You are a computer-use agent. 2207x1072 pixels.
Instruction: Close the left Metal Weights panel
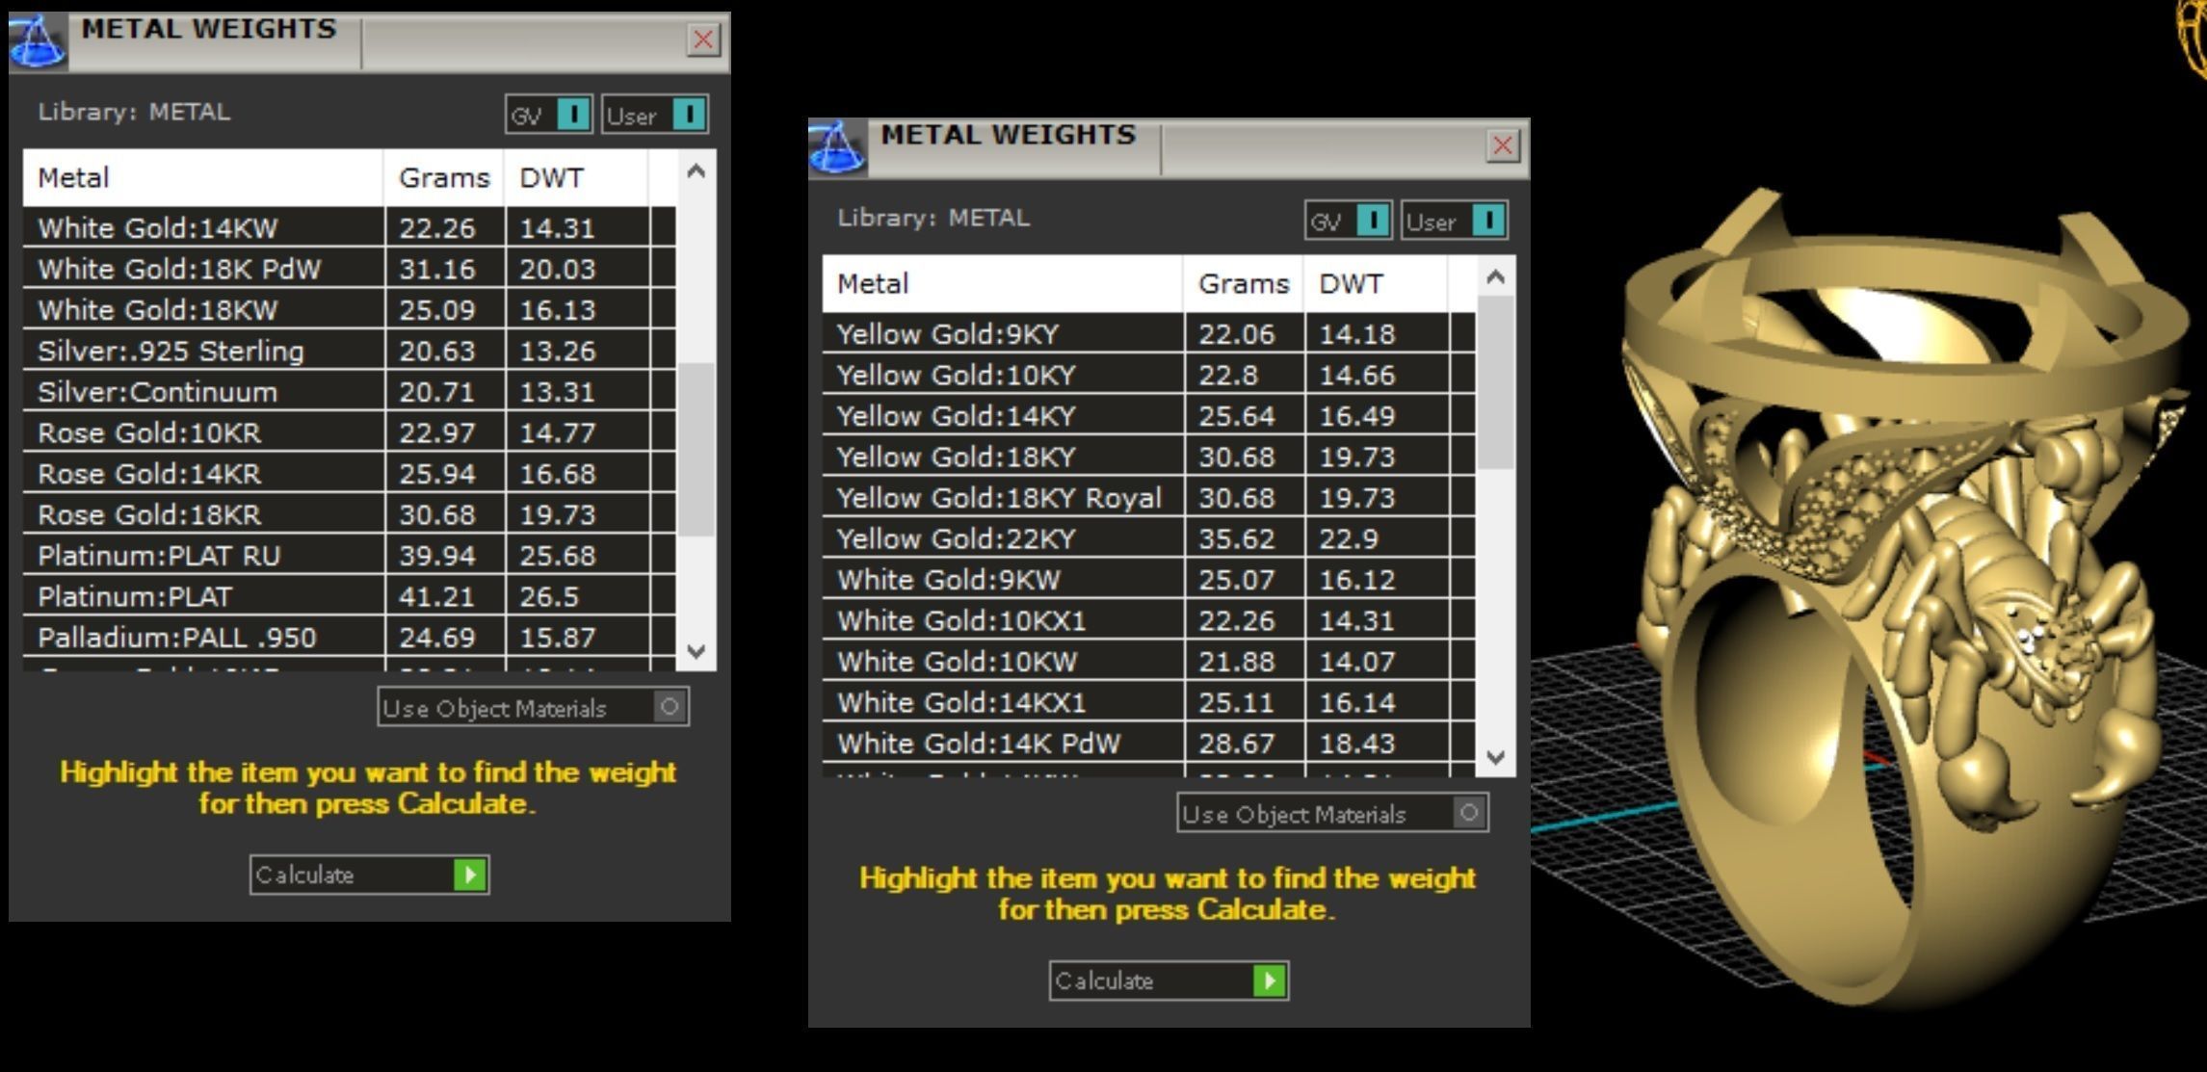click(703, 39)
